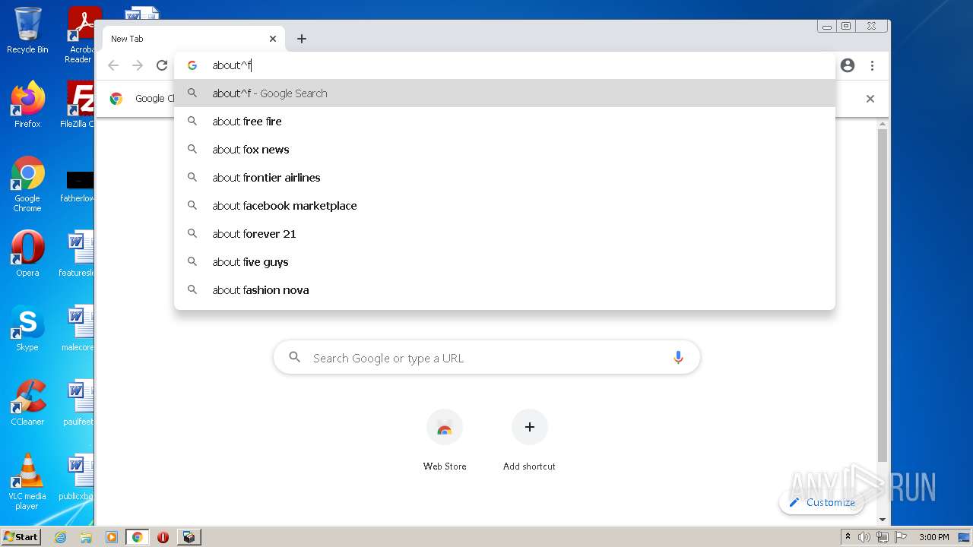The height and width of the screenshot is (547, 973).
Task: Choose the 'about fashion nova' suggestion
Action: 505,290
